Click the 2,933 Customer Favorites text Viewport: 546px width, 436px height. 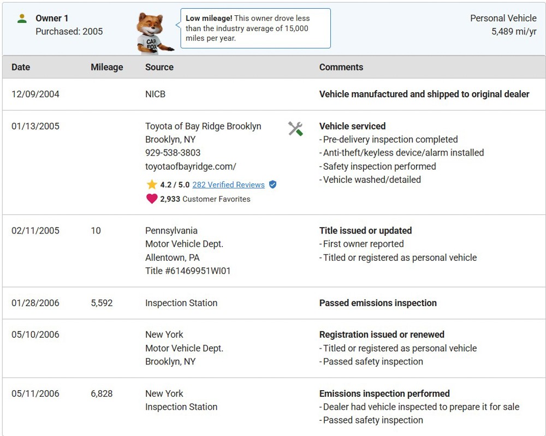coord(205,199)
